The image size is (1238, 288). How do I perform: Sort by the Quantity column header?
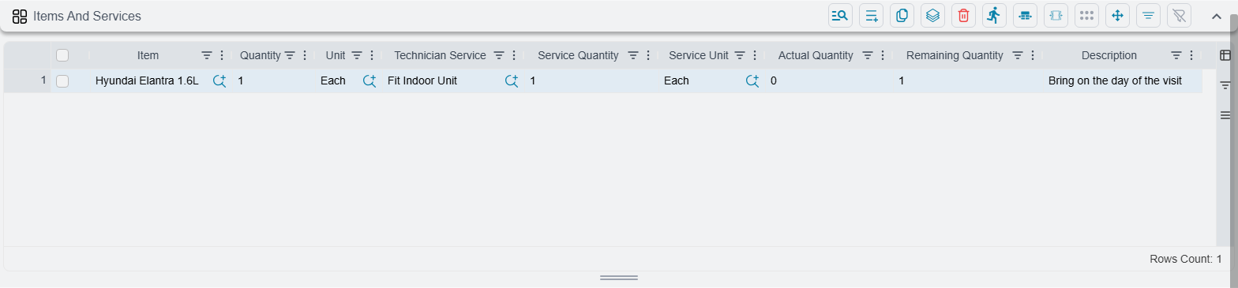point(261,55)
